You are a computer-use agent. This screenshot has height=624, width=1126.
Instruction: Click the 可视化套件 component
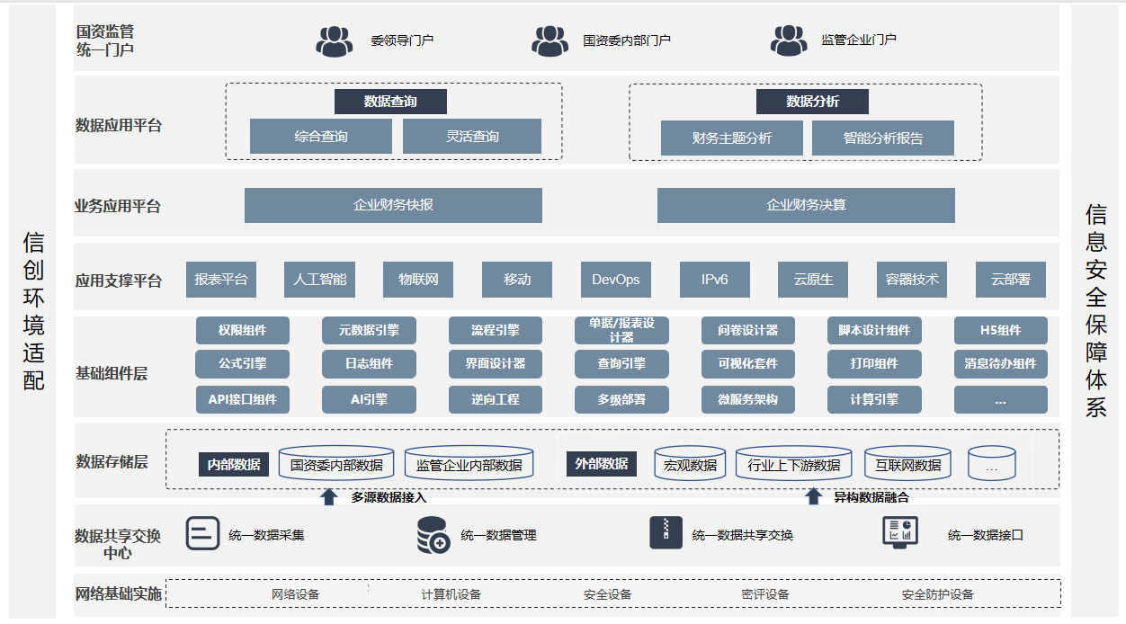(748, 364)
